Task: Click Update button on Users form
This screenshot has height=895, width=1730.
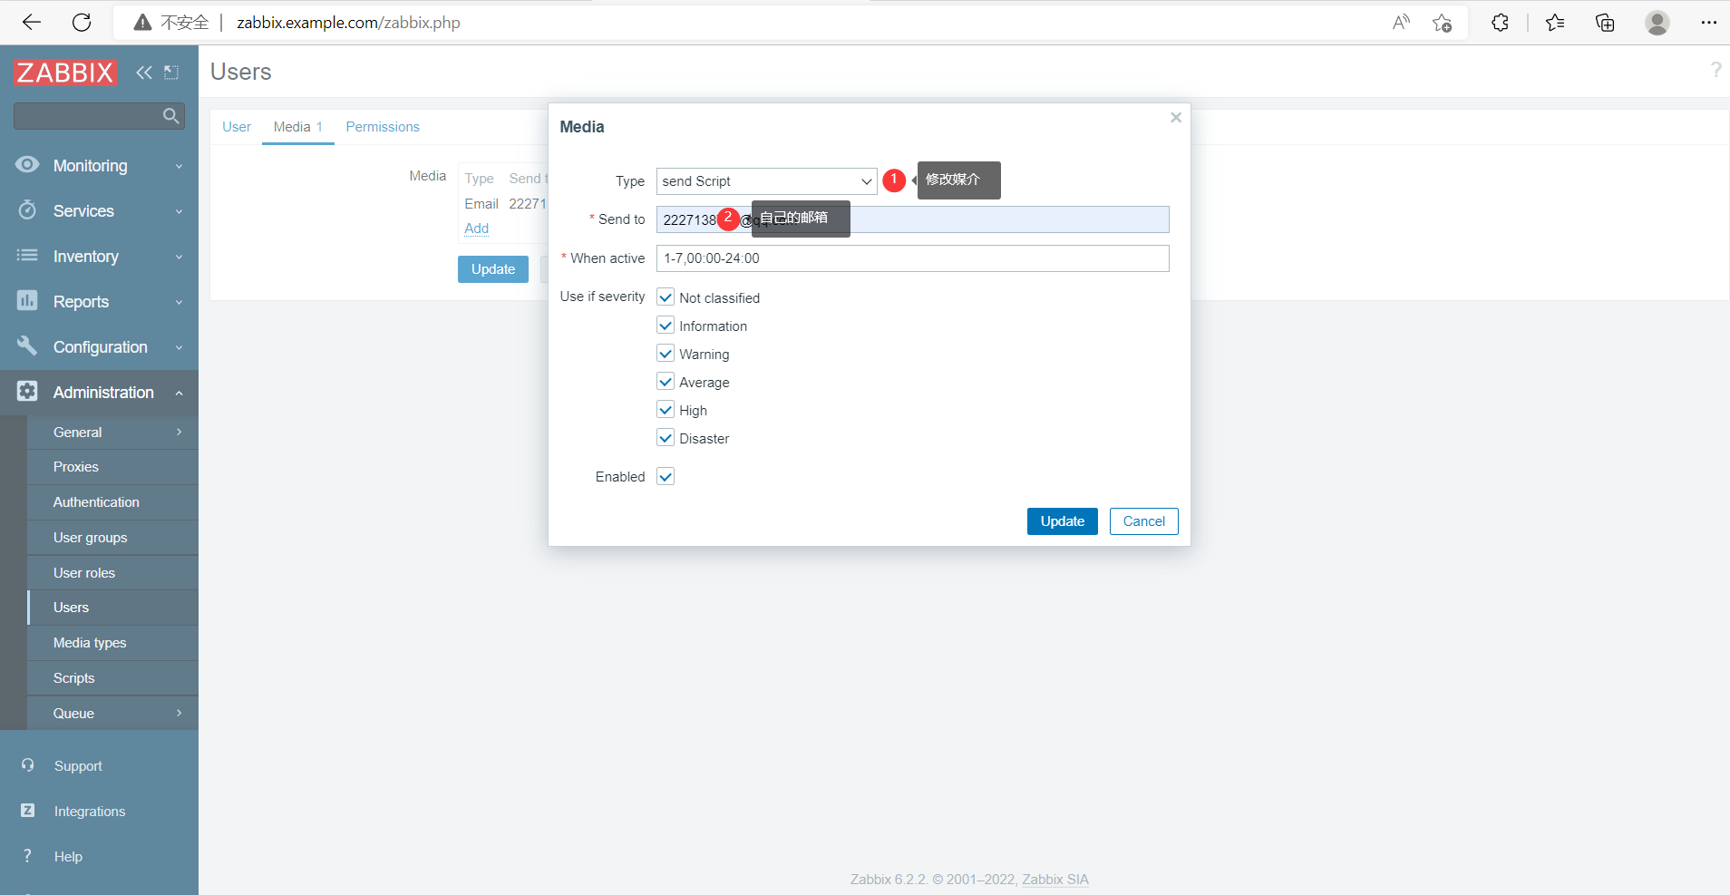Action: tap(493, 269)
